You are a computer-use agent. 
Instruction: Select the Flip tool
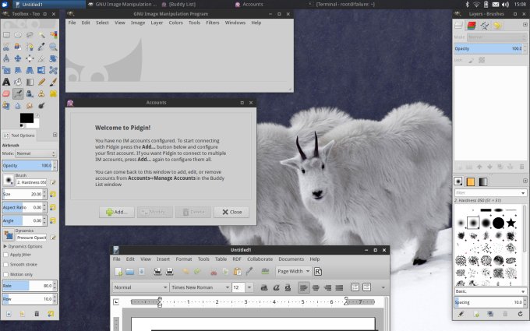point(41,70)
